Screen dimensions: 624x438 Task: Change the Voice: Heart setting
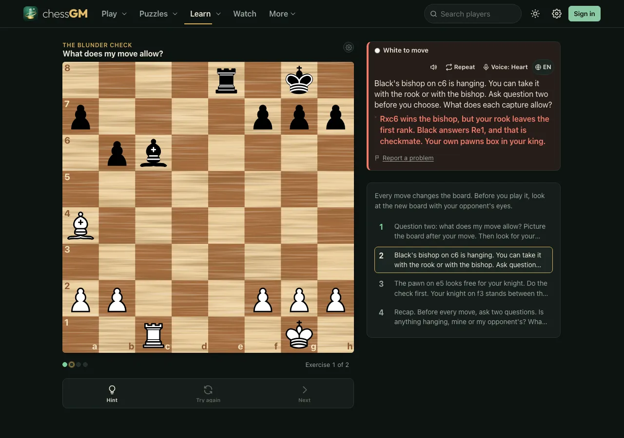click(506, 67)
